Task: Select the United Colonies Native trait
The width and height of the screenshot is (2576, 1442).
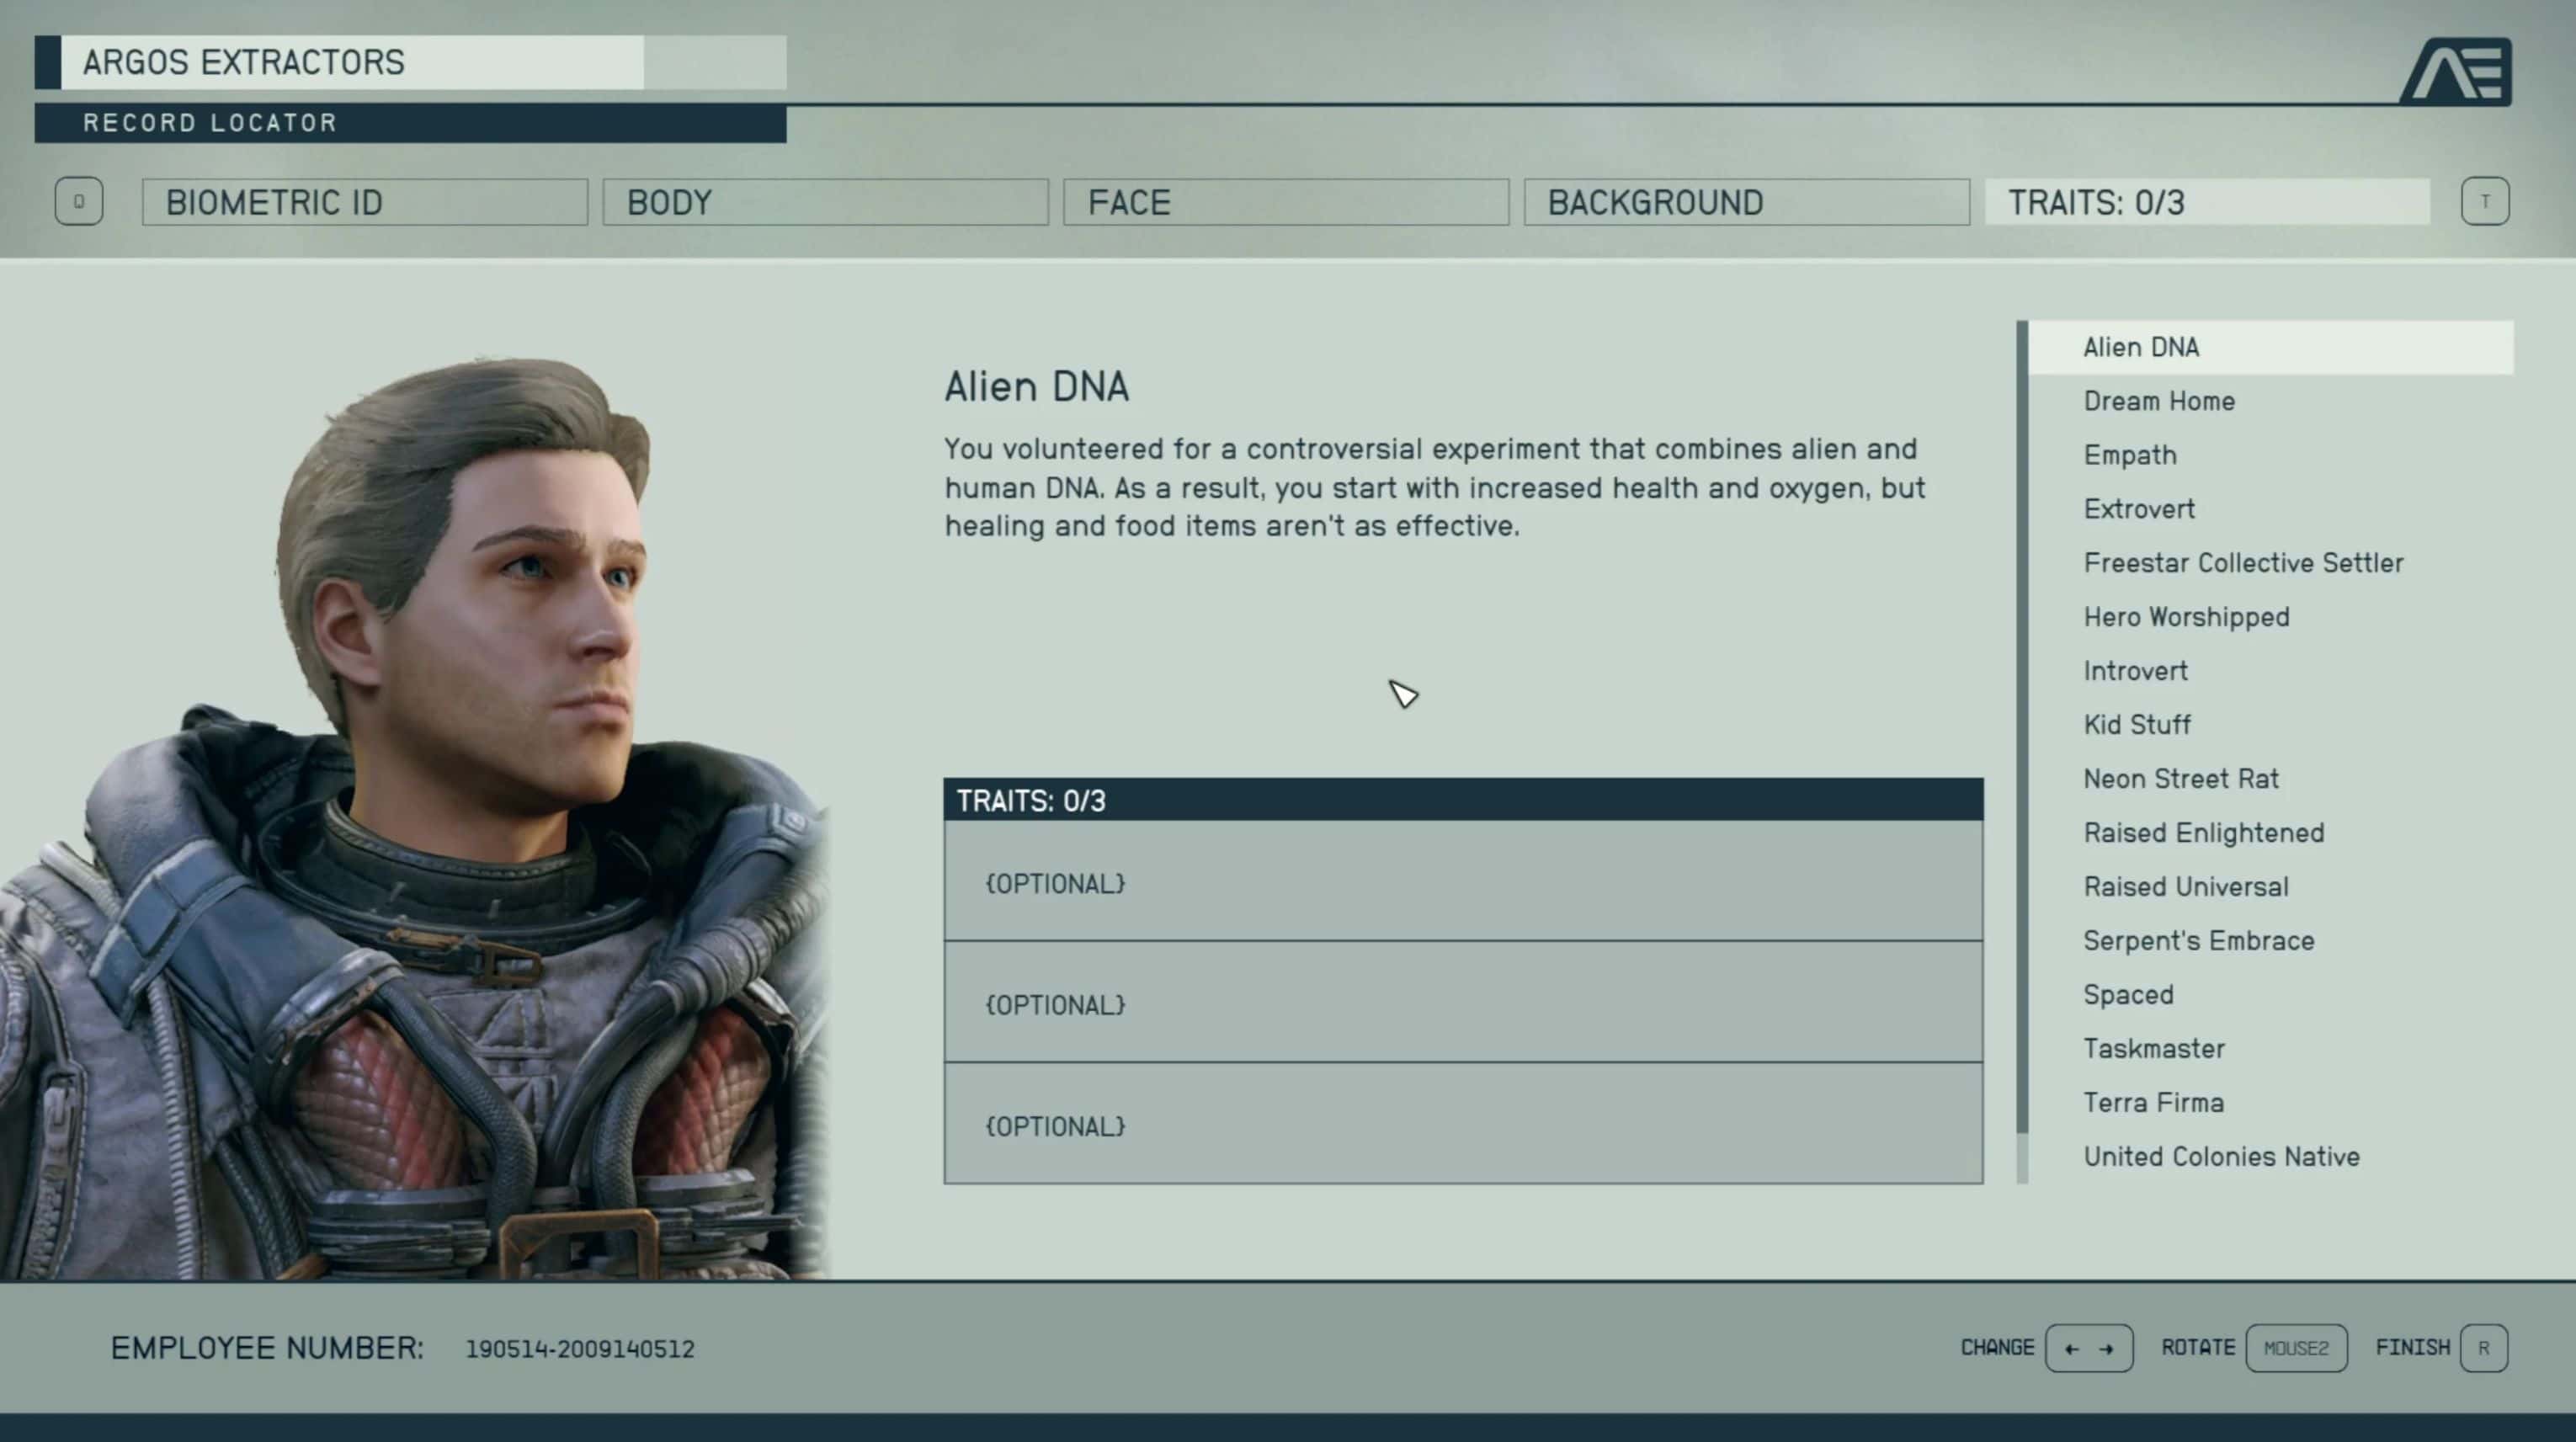Action: coord(2221,1157)
